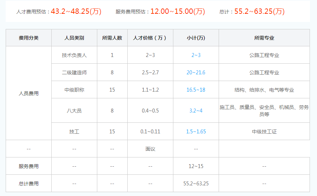Click the 结构、给排水、电气等专业 cell

[264, 90]
